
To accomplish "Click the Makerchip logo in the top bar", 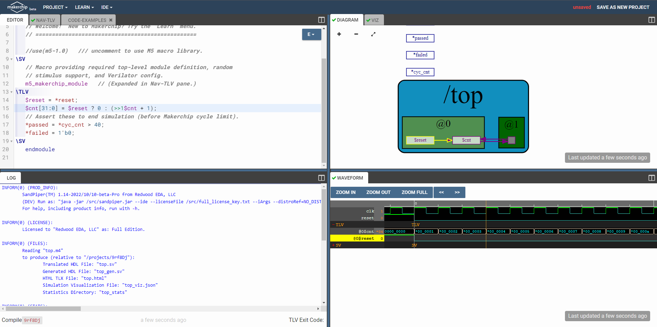I will coord(17,7).
